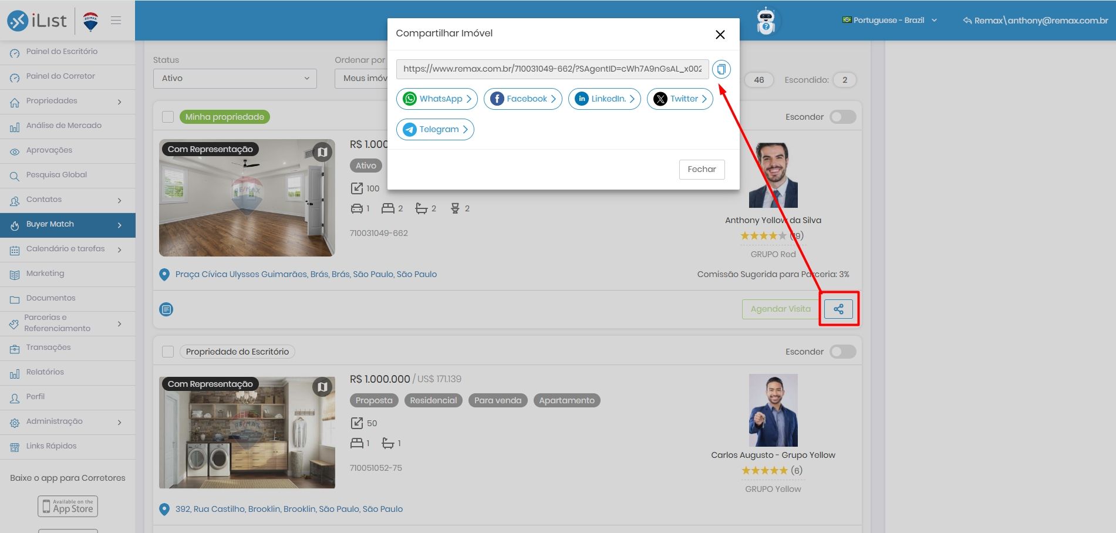Image resolution: width=1116 pixels, height=533 pixels.
Task: Click the Parcerias e Referenciamento handshake icon
Action: click(x=14, y=323)
